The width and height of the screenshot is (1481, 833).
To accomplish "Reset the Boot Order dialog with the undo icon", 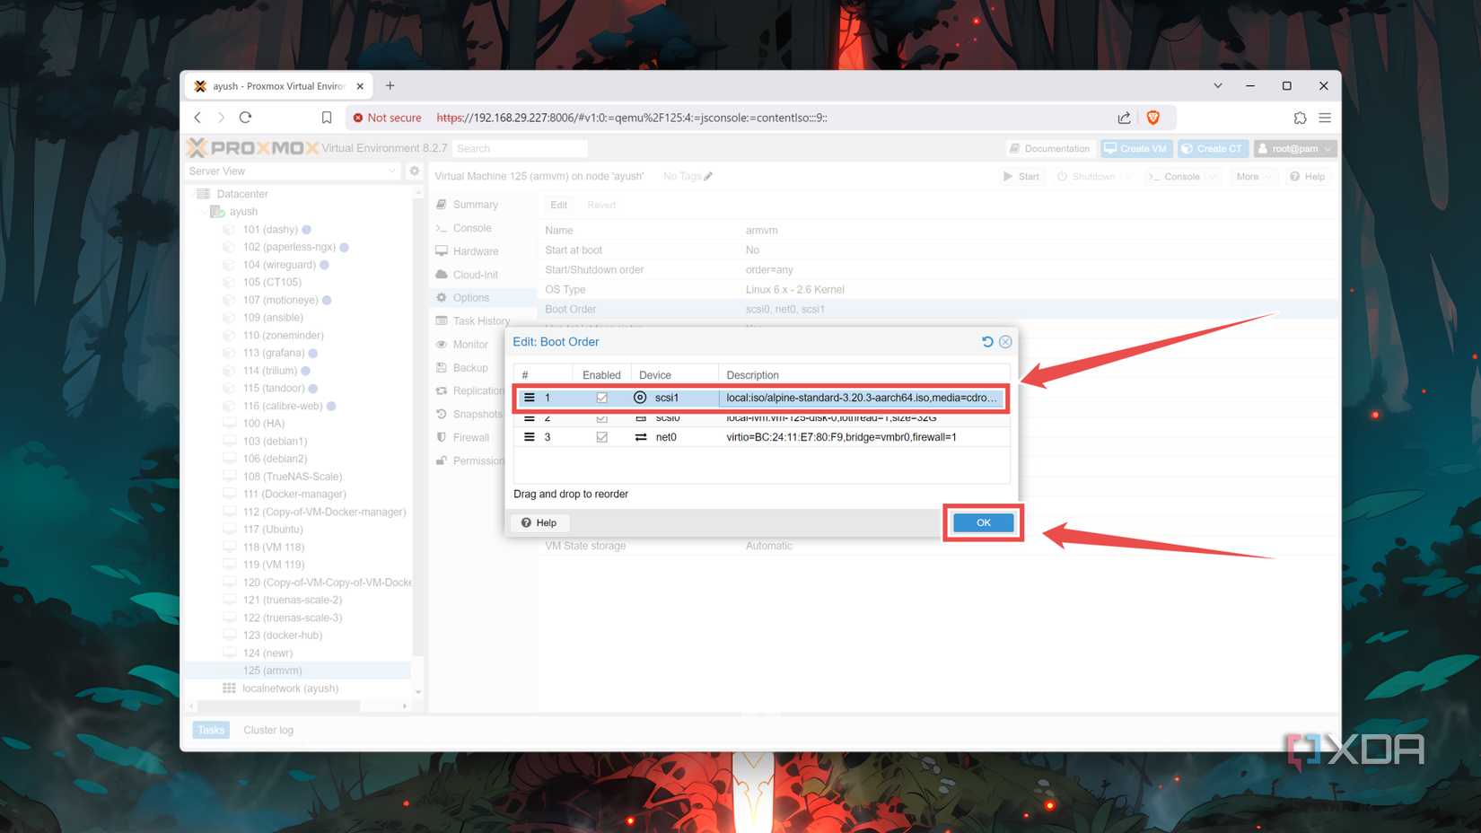I will (x=987, y=342).
